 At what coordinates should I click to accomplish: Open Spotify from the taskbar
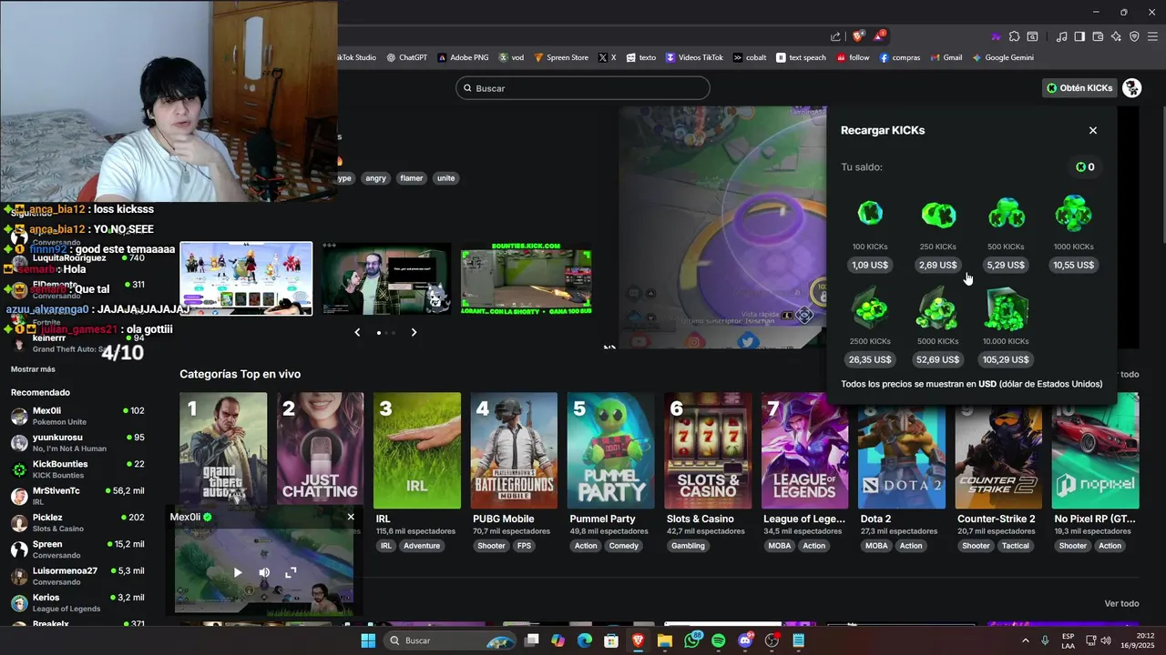pyautogui.click(x=718, y=640)
